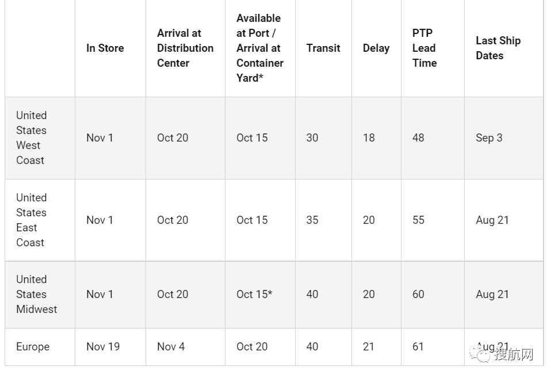The image size is (551, 378).
Task: Select the "Arrival at Distribution Center" header
Action: click(x=185, y=48)
